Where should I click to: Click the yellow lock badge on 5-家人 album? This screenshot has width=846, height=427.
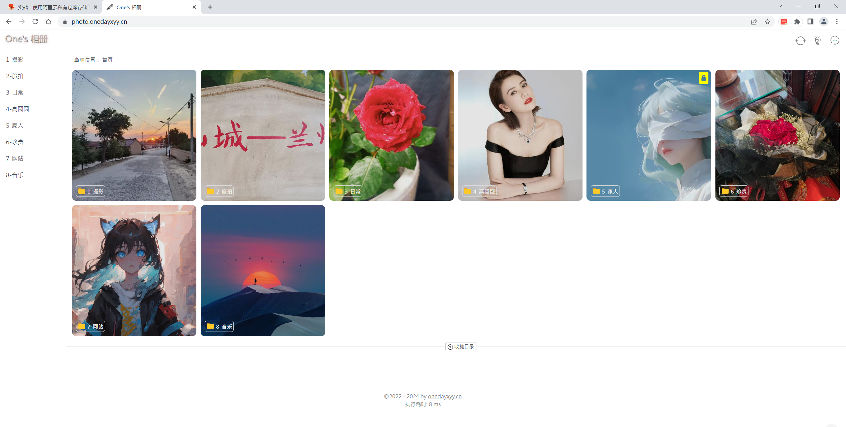(x=704, y=78)
